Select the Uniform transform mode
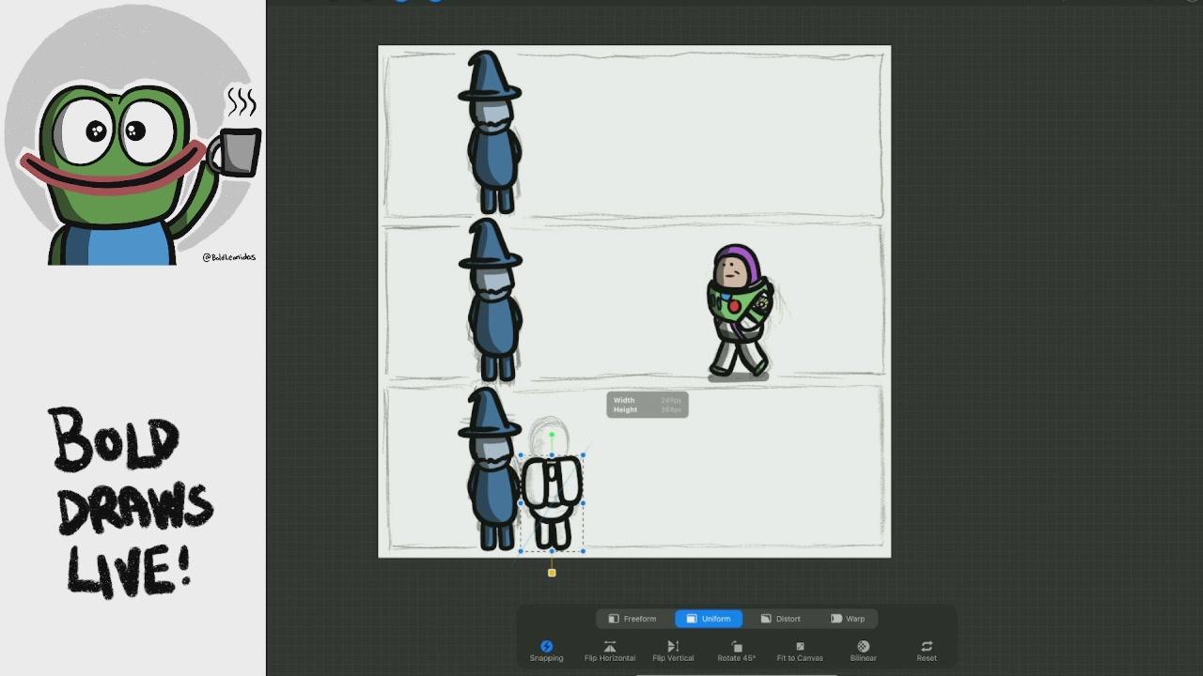This screenshot has height=676, width=1203. point(709,619)
